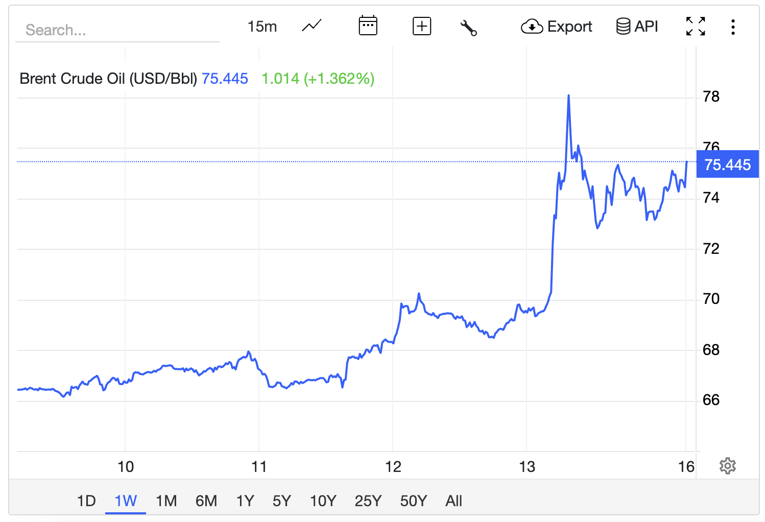Click the y-axis label 72
Screen dimensions: 765x522
[711, 249]
